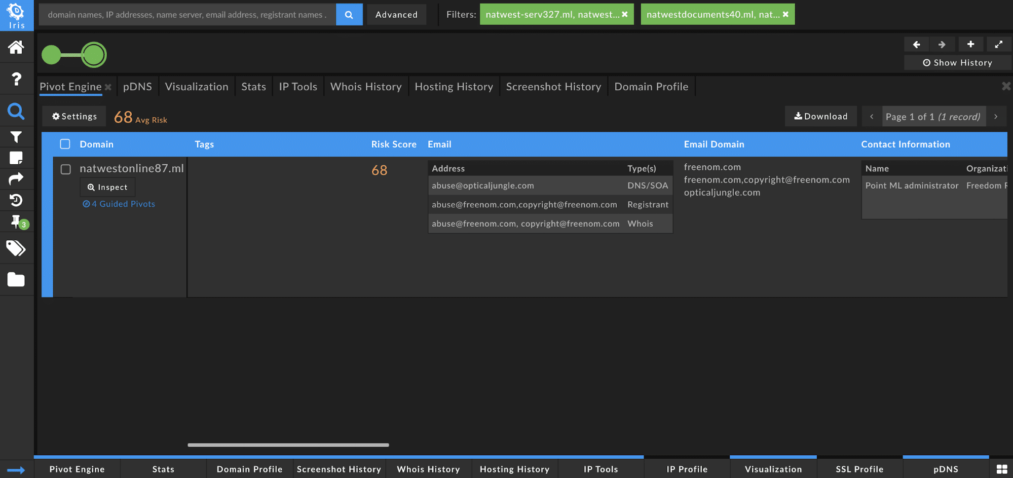Open the 4 Guided Pivots link

pos(119,204)
